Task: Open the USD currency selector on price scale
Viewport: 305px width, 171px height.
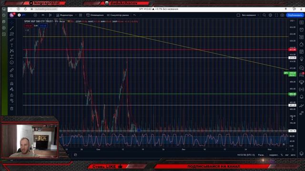Action: (x=292, y=20)
